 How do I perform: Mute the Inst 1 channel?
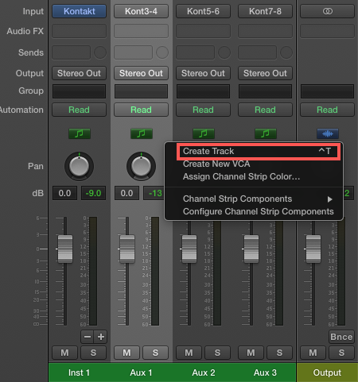pyautogui.click(x=64, y=353)
